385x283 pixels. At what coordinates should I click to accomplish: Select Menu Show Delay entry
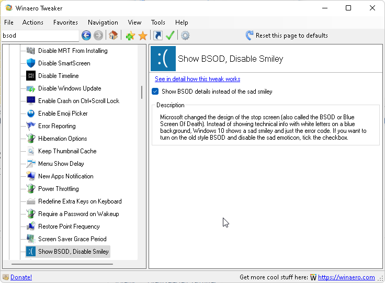pos(61,163)
